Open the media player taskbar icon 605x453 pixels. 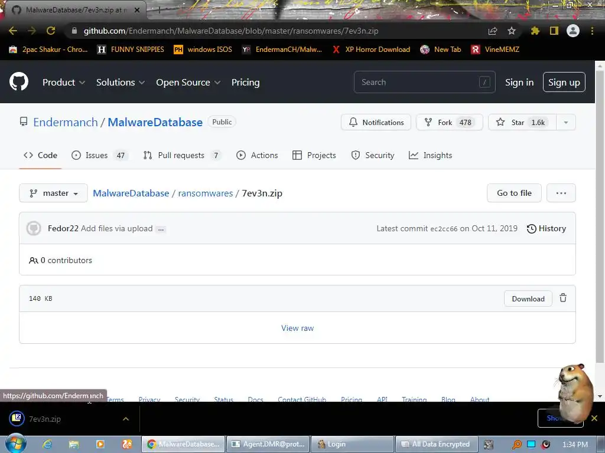click(100, 444)
